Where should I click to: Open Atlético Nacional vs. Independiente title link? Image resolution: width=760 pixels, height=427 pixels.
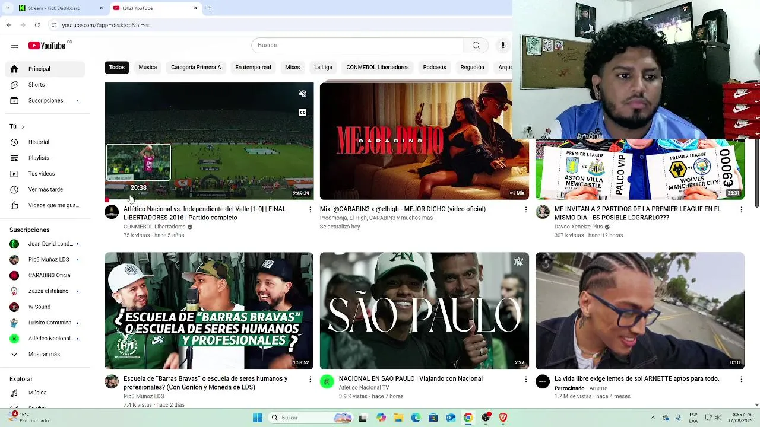(x=205, y=213)
